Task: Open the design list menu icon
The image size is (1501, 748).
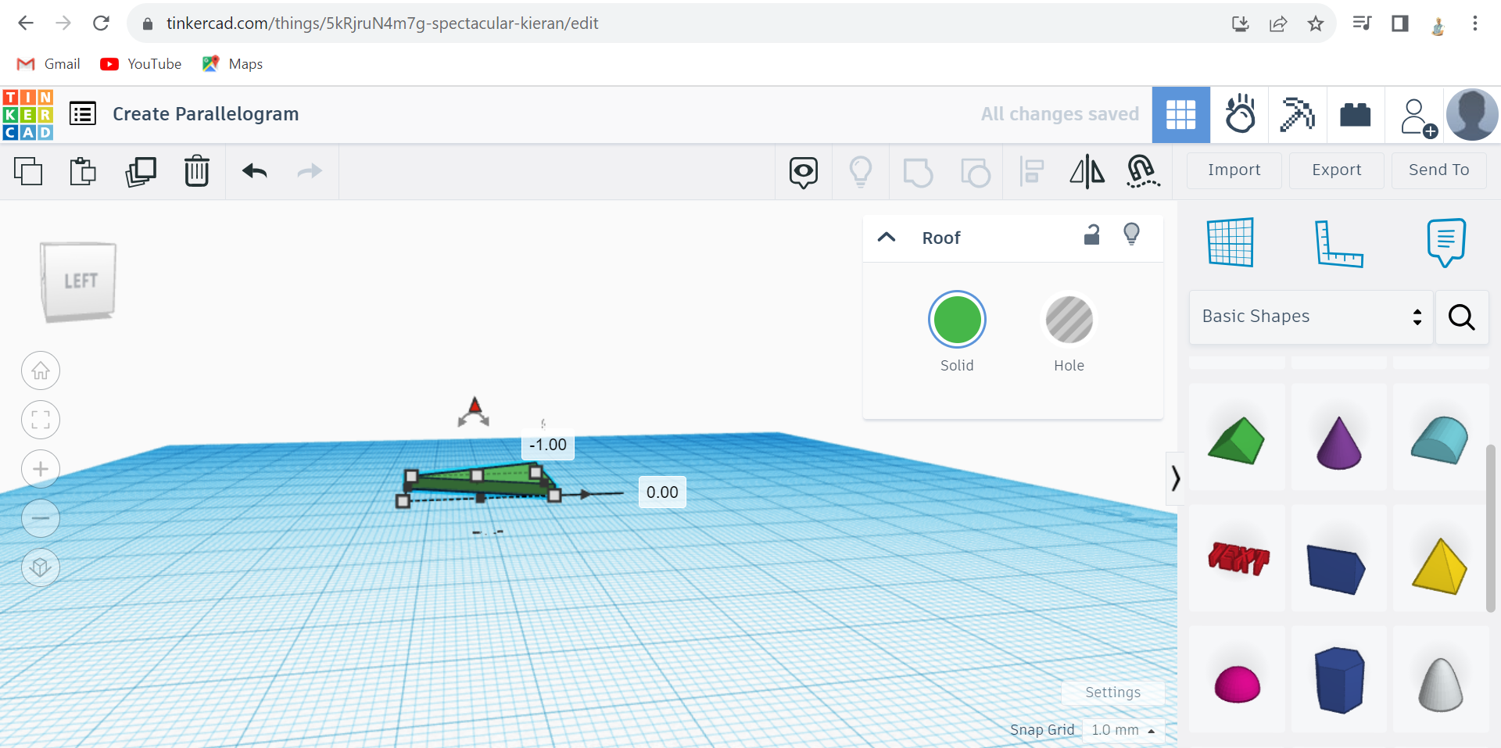Action: click(83, 114)
